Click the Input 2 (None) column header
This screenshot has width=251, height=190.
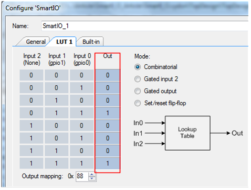[32, 59]
